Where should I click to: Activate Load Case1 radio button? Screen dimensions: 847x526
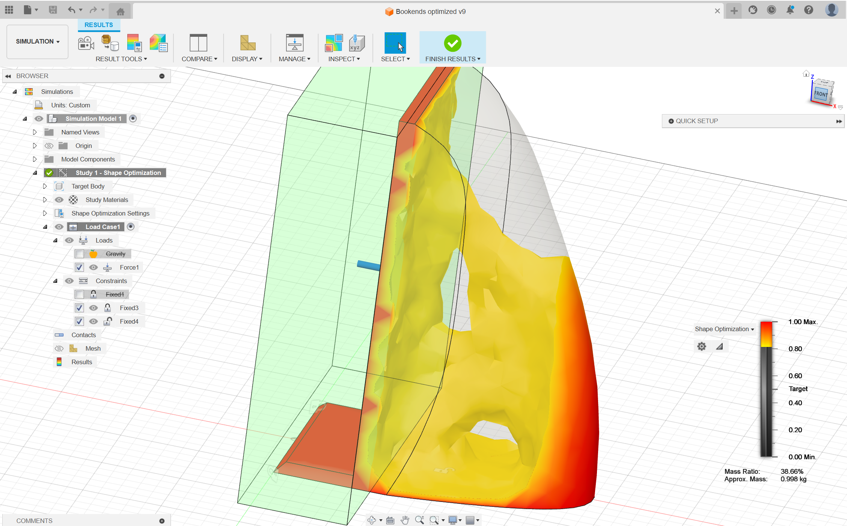point(131,227)
